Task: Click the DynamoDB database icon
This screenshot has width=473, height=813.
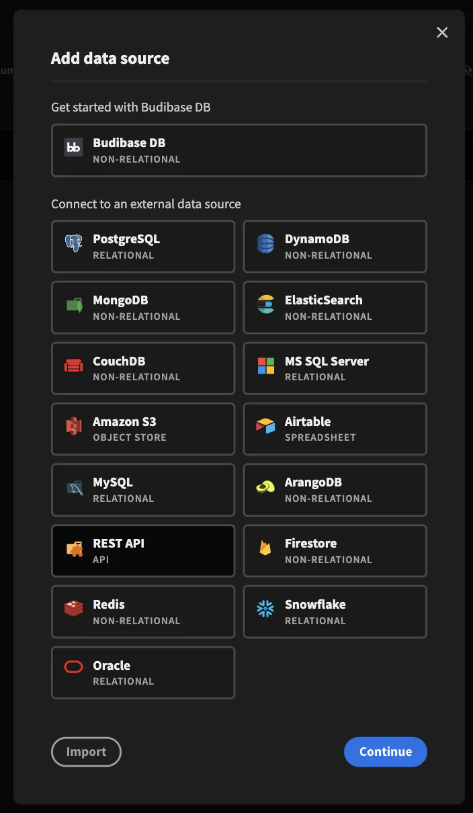Action: pos(265,244)
